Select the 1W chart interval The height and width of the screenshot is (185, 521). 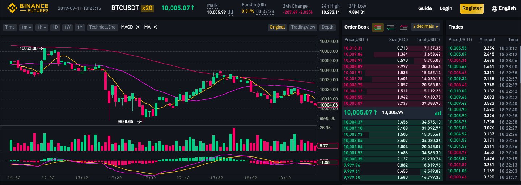click(67, 27)
